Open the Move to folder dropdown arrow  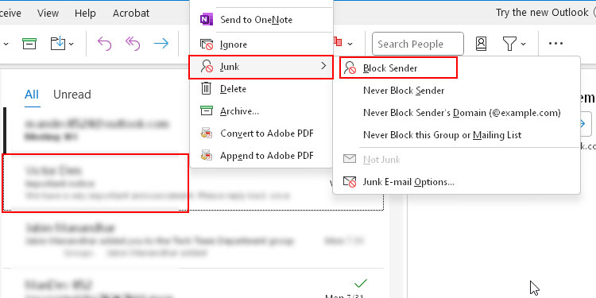tap(71, 44)
